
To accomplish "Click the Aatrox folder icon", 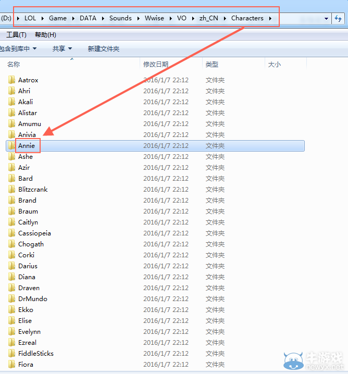I will tap(11, 80).
